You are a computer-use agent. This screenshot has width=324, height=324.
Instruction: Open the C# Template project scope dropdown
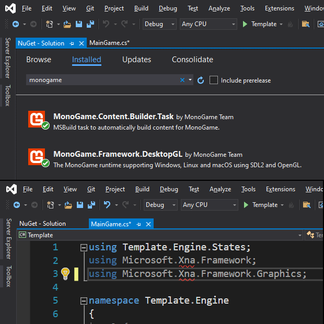pos(160,235)
